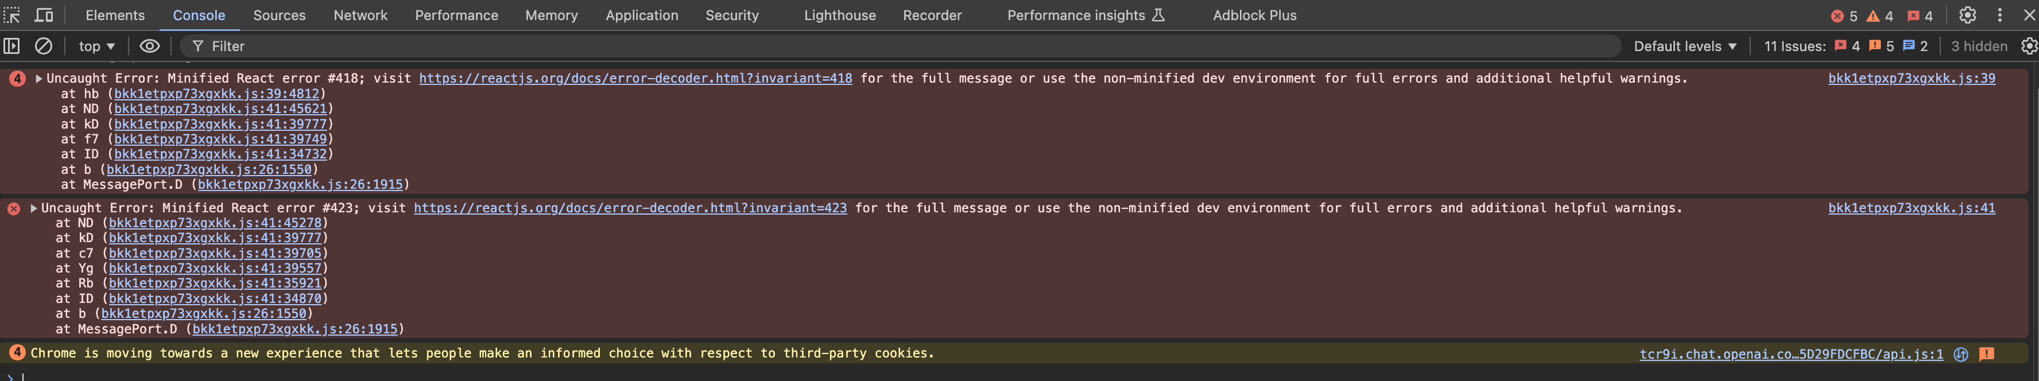Viewport: 2039px width, 381px height.
Task: Activate the inspect element picker icon
Action: (12, 15)
